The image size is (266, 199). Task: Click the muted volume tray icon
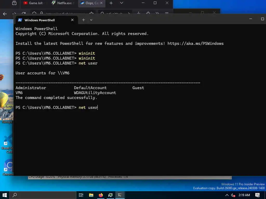pos(233,195)
